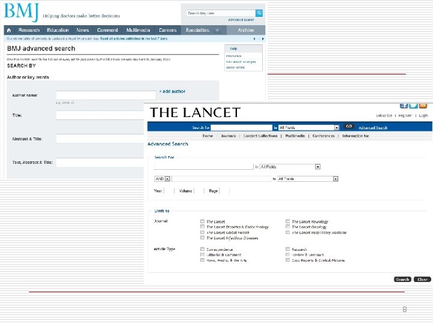
Task: Click Lancet Login link
Action: click(423, 115)
